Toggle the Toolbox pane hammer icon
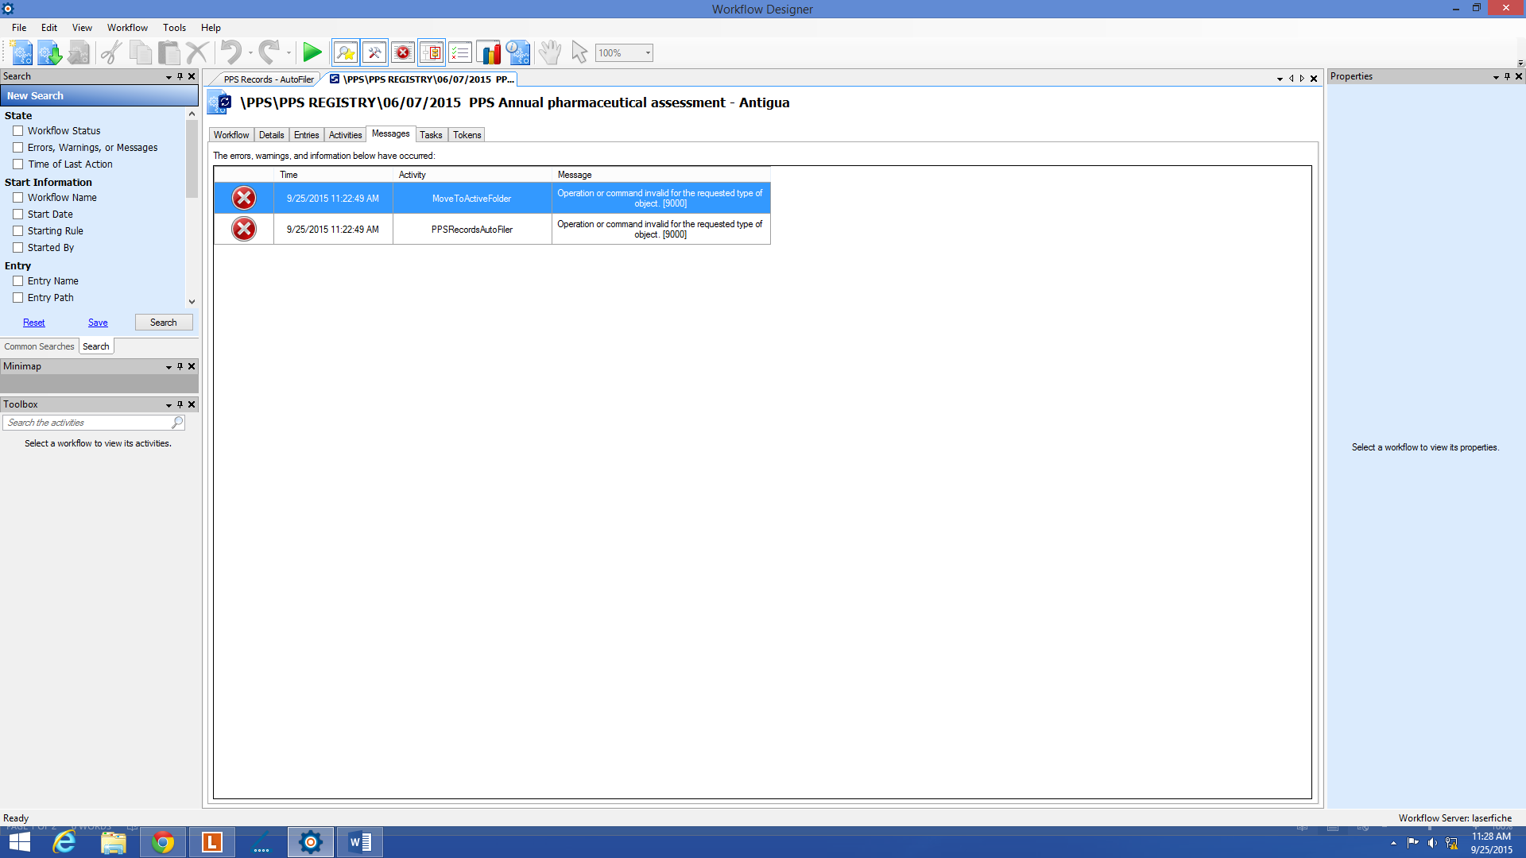Image resolution: width=1526 pixels, height=858 pixels. coord(374,53)
